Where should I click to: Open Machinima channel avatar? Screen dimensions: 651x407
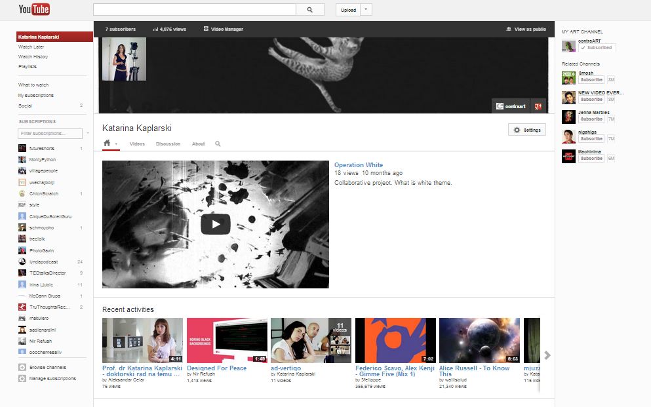(568, 157)
